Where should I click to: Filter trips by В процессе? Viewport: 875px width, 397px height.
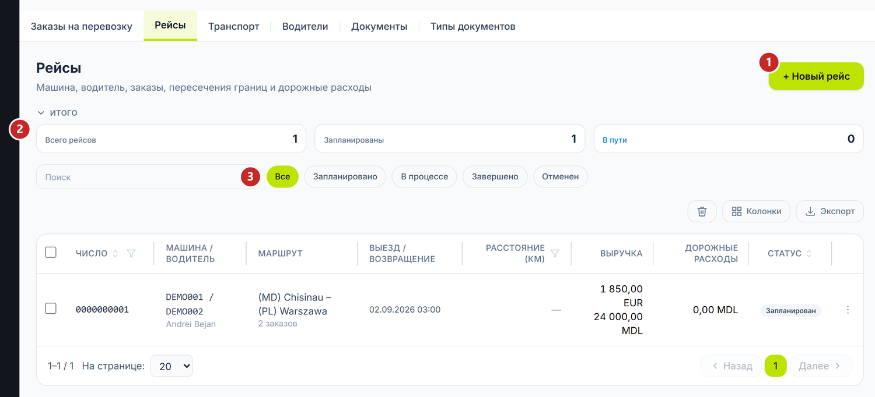point(425,176)
